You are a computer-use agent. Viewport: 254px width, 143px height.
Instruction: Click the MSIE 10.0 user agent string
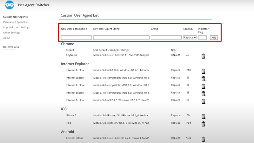point(121,70)
